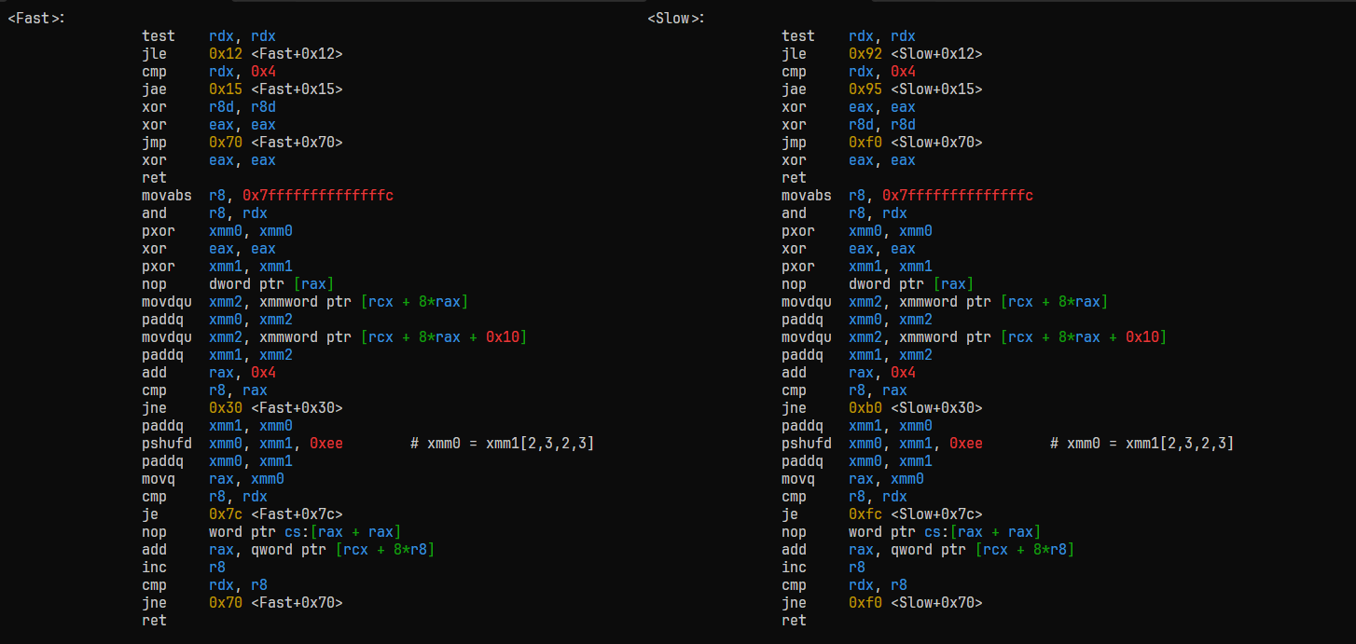
Task: Select 'cmp r8, rax' in Slow listing
Action: tap(845, 391)
